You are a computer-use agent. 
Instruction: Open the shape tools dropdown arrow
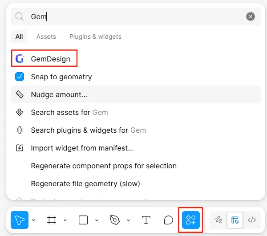[96, 220]
